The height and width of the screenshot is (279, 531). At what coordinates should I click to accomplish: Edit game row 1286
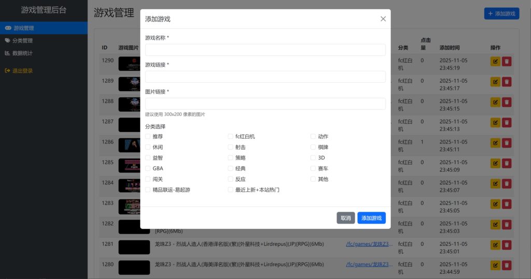[x=495, y=143]
